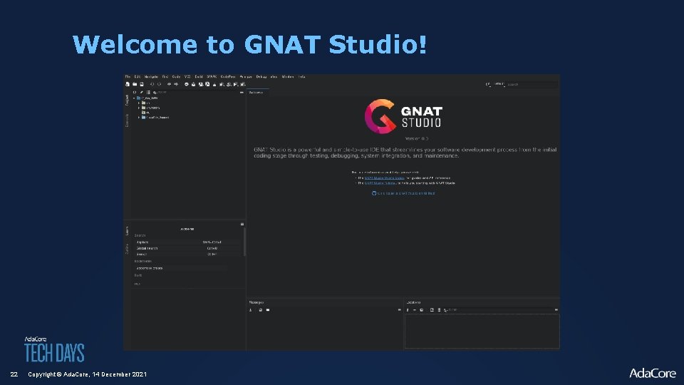Switch to the Outline side tab

(x=127, y=249)
